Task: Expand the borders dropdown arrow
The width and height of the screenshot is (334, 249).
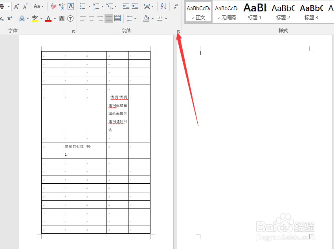Action: tap(166, 19)
